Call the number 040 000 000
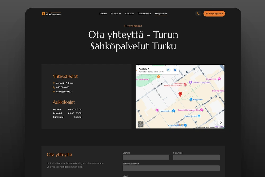The height and width of the screenshot is (177, 265). (63, 87)
